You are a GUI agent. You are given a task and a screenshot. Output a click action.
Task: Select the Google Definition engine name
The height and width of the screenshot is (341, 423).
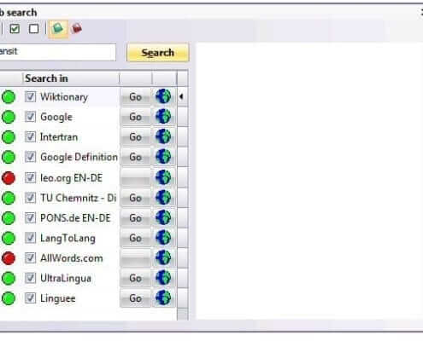coord(79,157)
